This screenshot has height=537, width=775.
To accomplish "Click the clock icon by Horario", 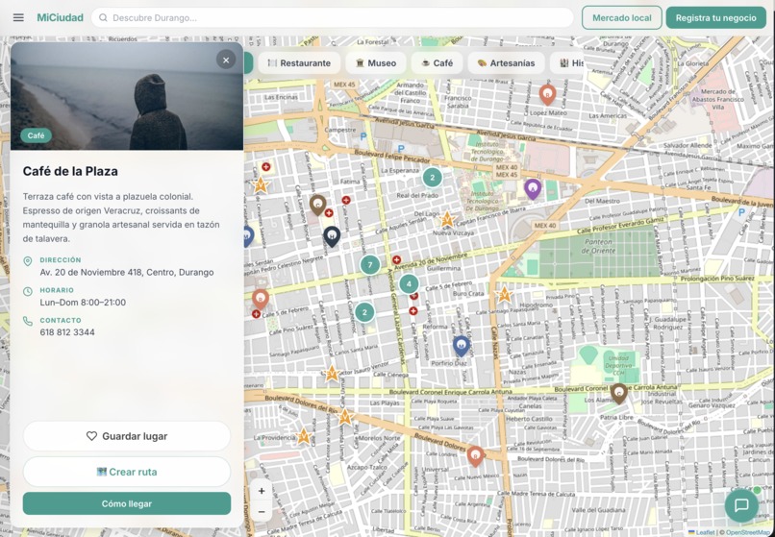I will pyautogui.click(x=28, y=291).
